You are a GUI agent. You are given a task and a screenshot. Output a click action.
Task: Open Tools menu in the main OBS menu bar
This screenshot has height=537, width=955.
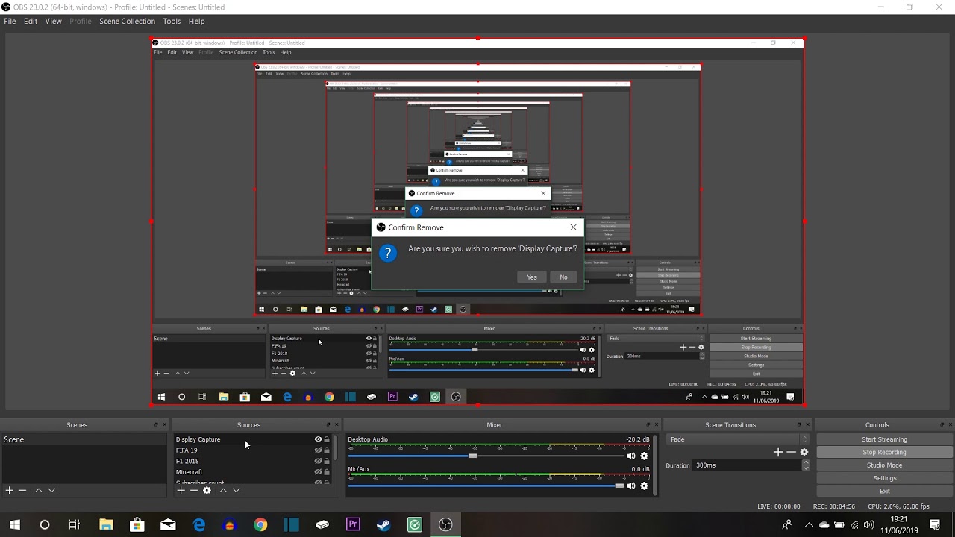point(172,21)
